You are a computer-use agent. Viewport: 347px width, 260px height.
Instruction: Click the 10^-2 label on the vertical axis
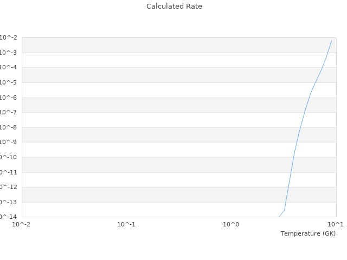tap(8, 37)
